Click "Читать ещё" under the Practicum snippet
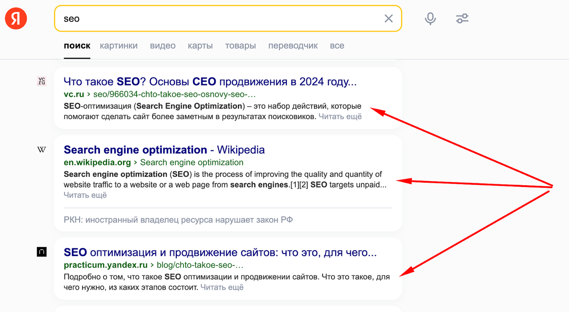The height and width of the screenshot is (312, 569). pyautogui.click(x=222, y=287)
